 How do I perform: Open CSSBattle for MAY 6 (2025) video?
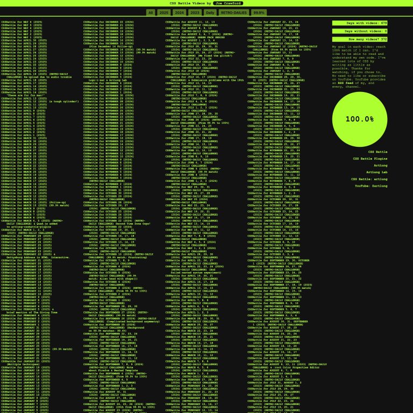(22, 22)
